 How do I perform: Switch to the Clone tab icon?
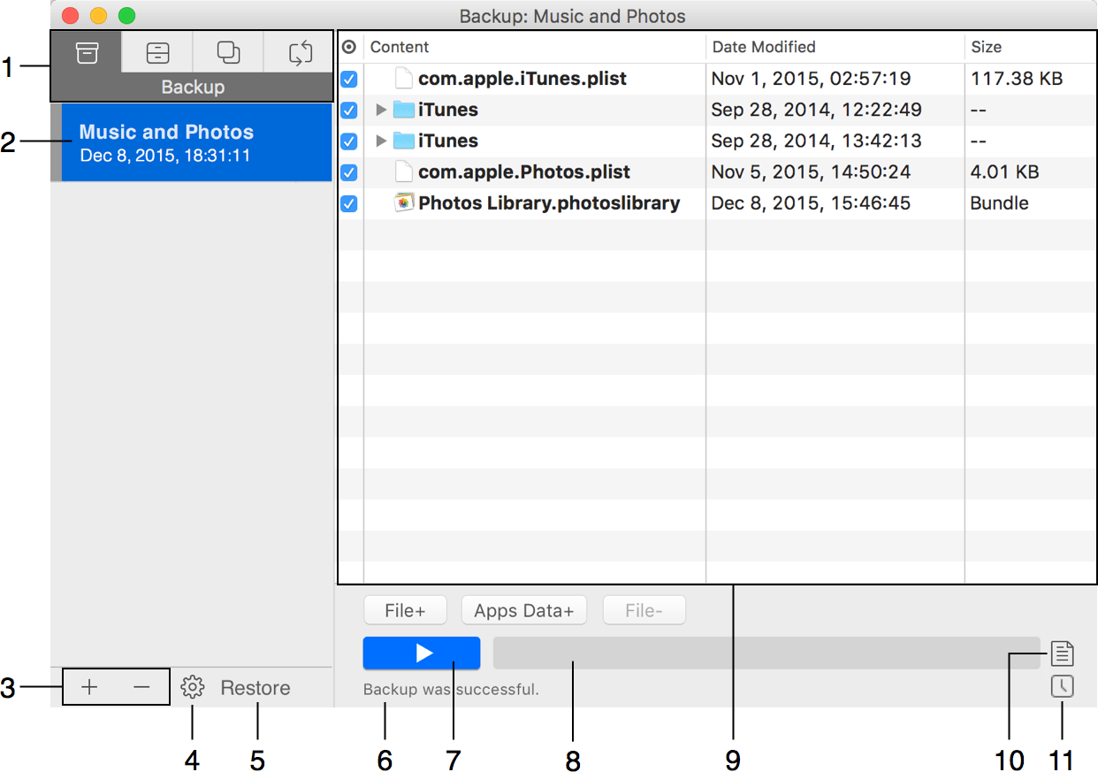coord(228,53)
